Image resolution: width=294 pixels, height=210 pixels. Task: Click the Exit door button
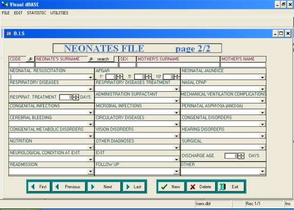click(x=231, y=187)
